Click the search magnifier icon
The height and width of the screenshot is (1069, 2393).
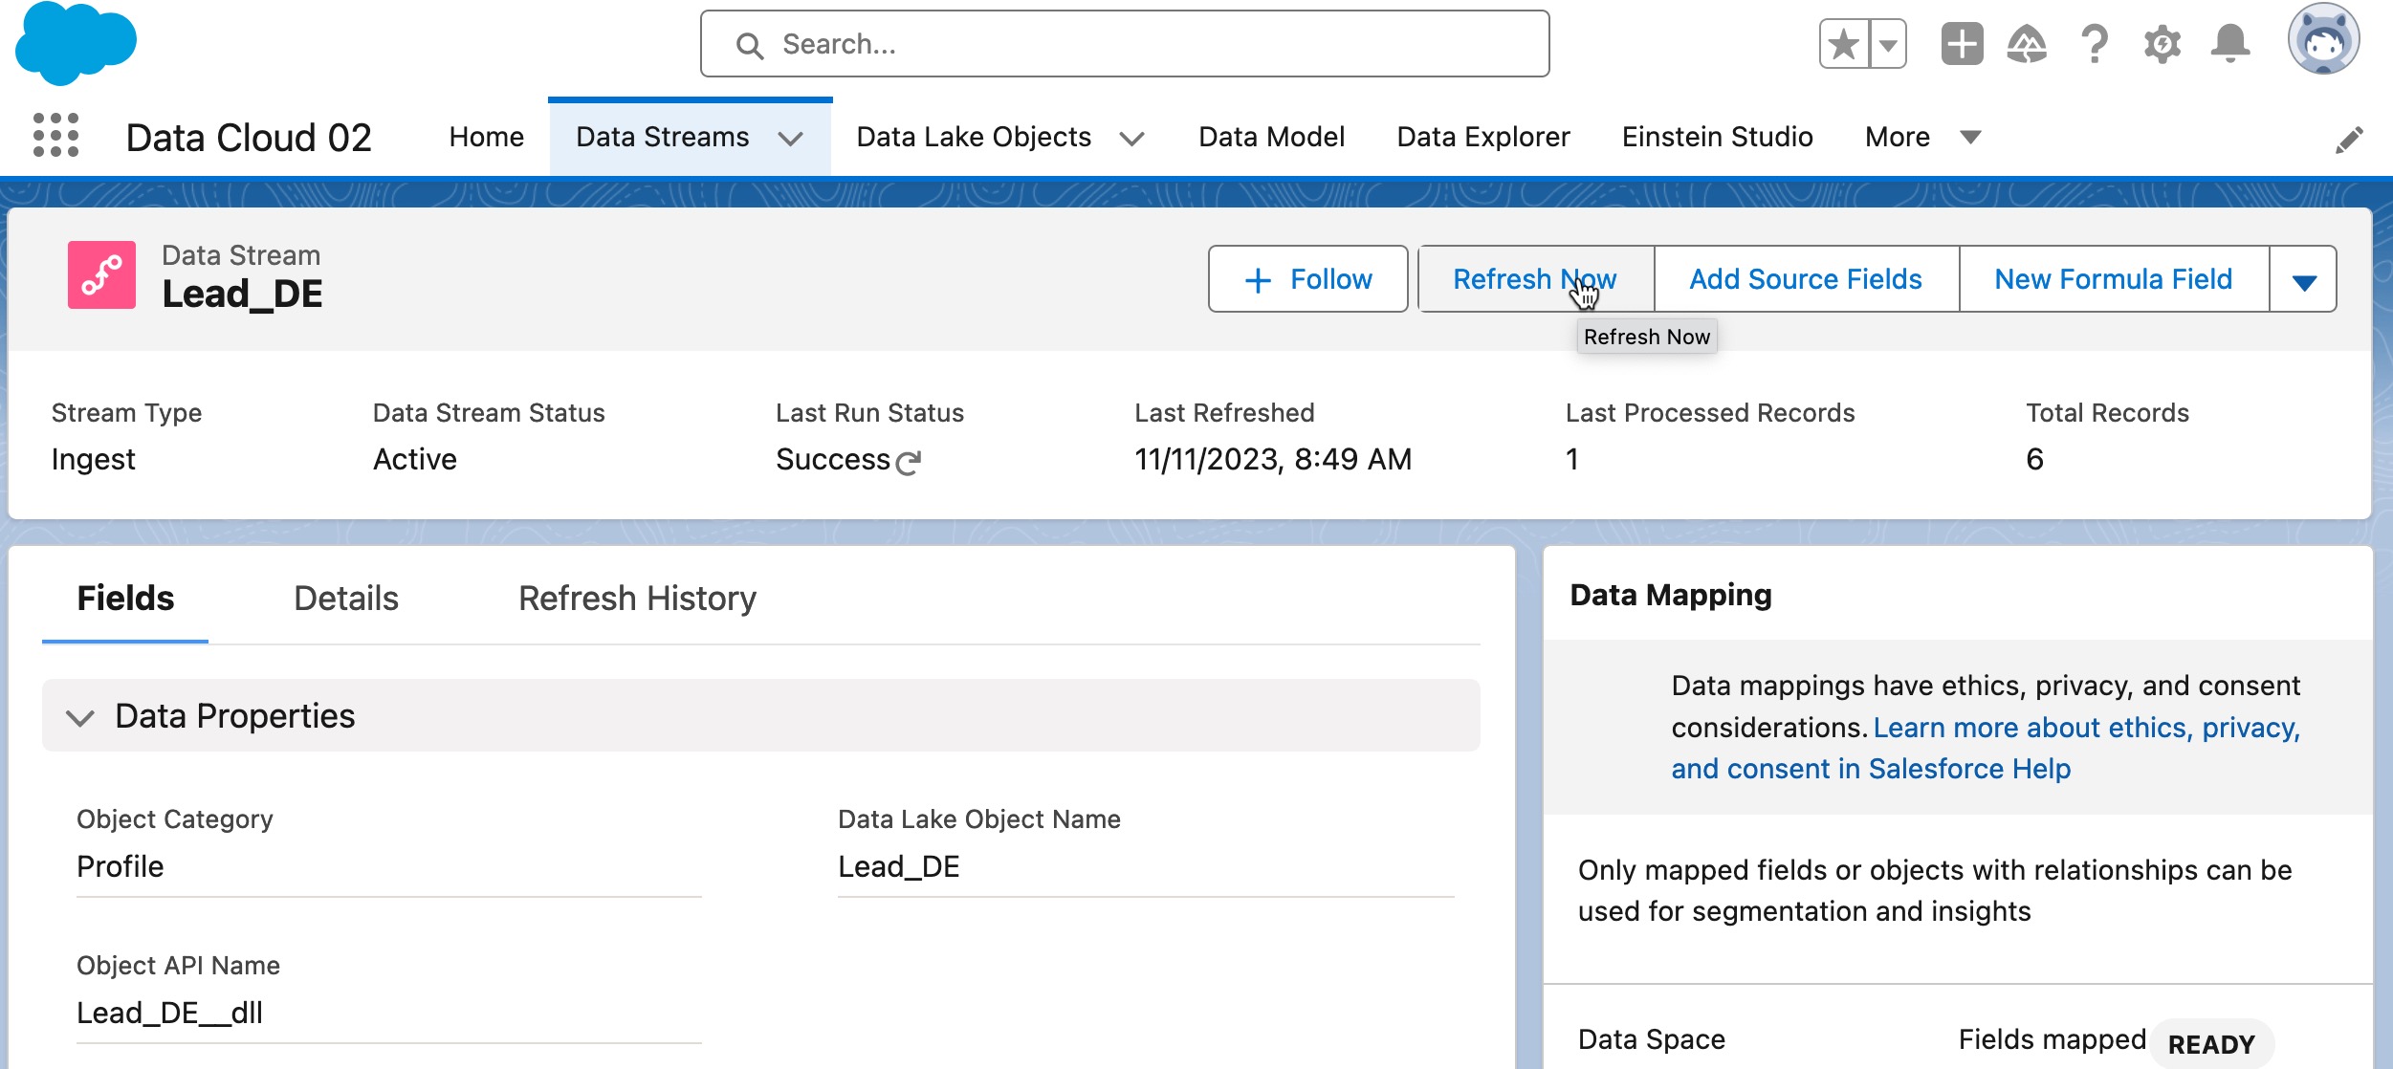click(750, 45)
